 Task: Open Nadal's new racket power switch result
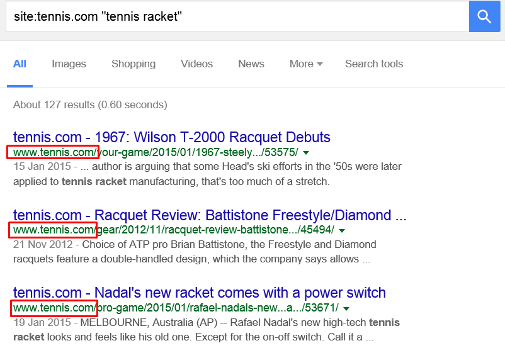pos(200,293)
